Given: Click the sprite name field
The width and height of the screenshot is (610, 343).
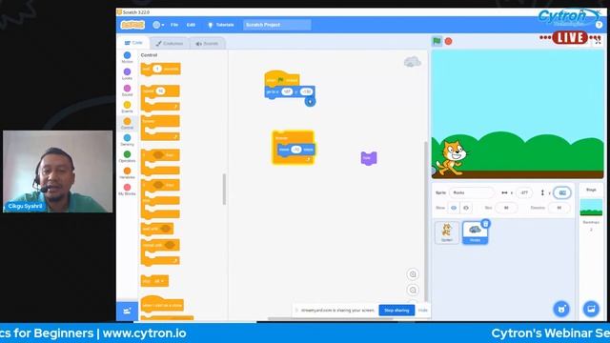Looking at the screenshot, I should click(472, 192).
